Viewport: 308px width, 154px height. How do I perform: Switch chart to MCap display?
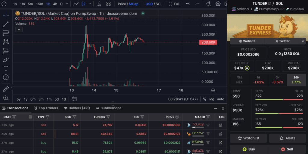point(134,4)
